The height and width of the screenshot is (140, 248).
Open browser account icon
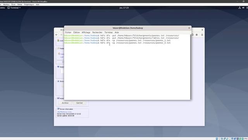click(x=196, y=35)
